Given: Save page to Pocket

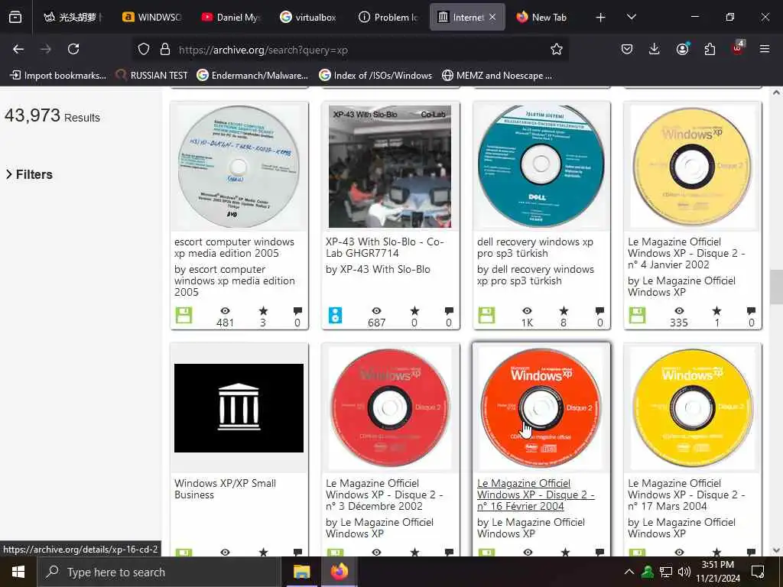Looking at the screenshot, I should pyautogui.click(x=627, y=49).
